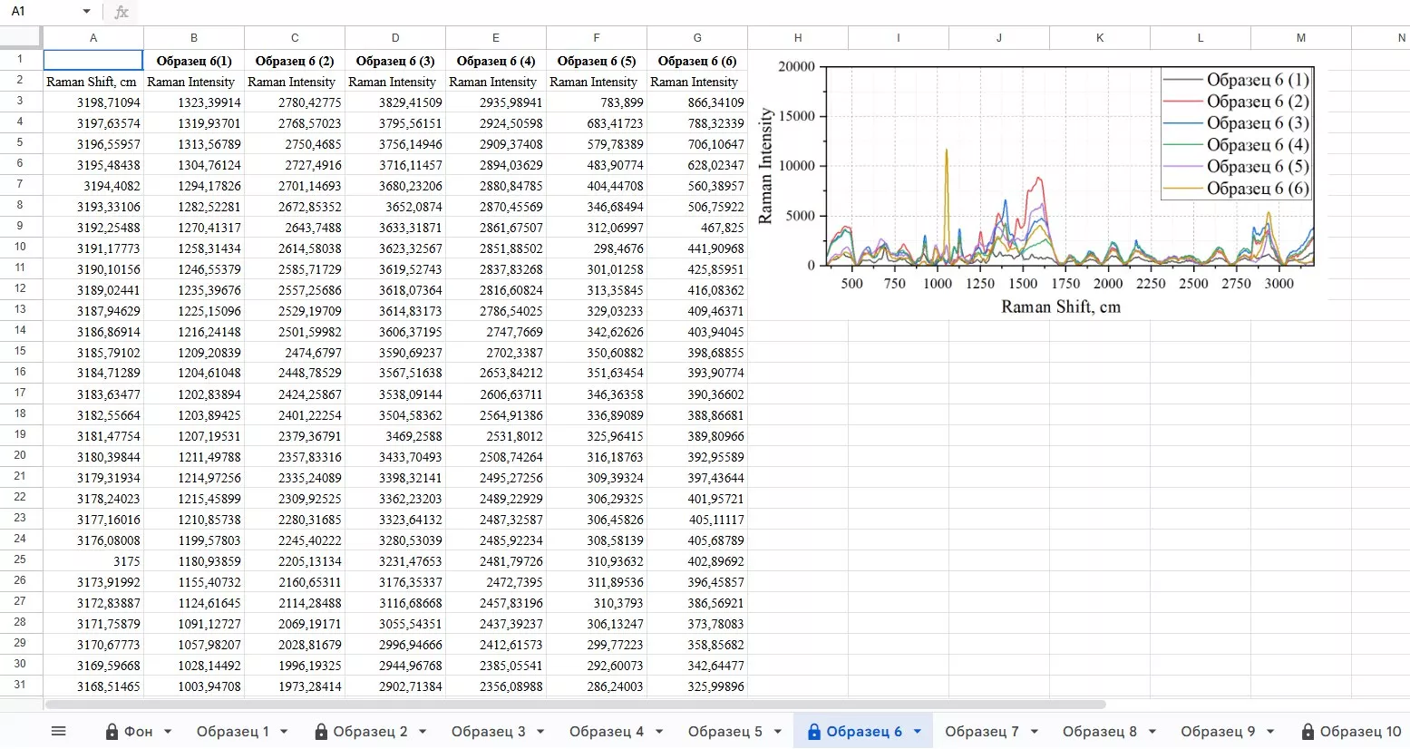Click cell with value 2935,98941
The width and height of the screenshot is (1410, 749).
pos(496,102)
